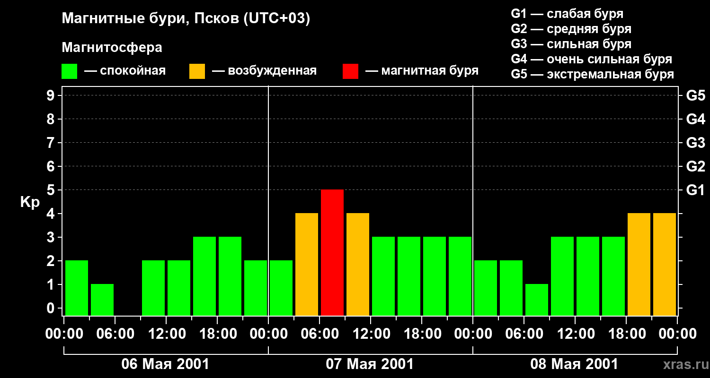Click the green bar for 15:00–18:00 on 06 Мая
Viewport: 710px width, 378px height.
tap(204, 276)
